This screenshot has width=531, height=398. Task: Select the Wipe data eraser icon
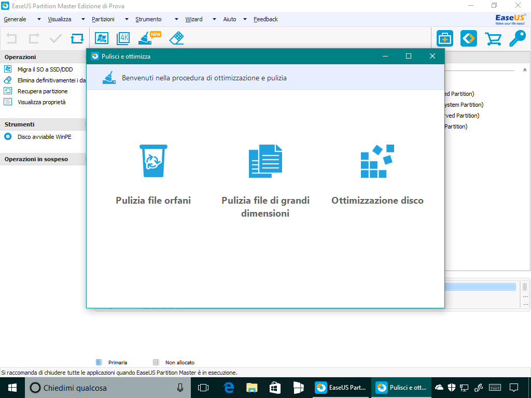tap(176, 38)
